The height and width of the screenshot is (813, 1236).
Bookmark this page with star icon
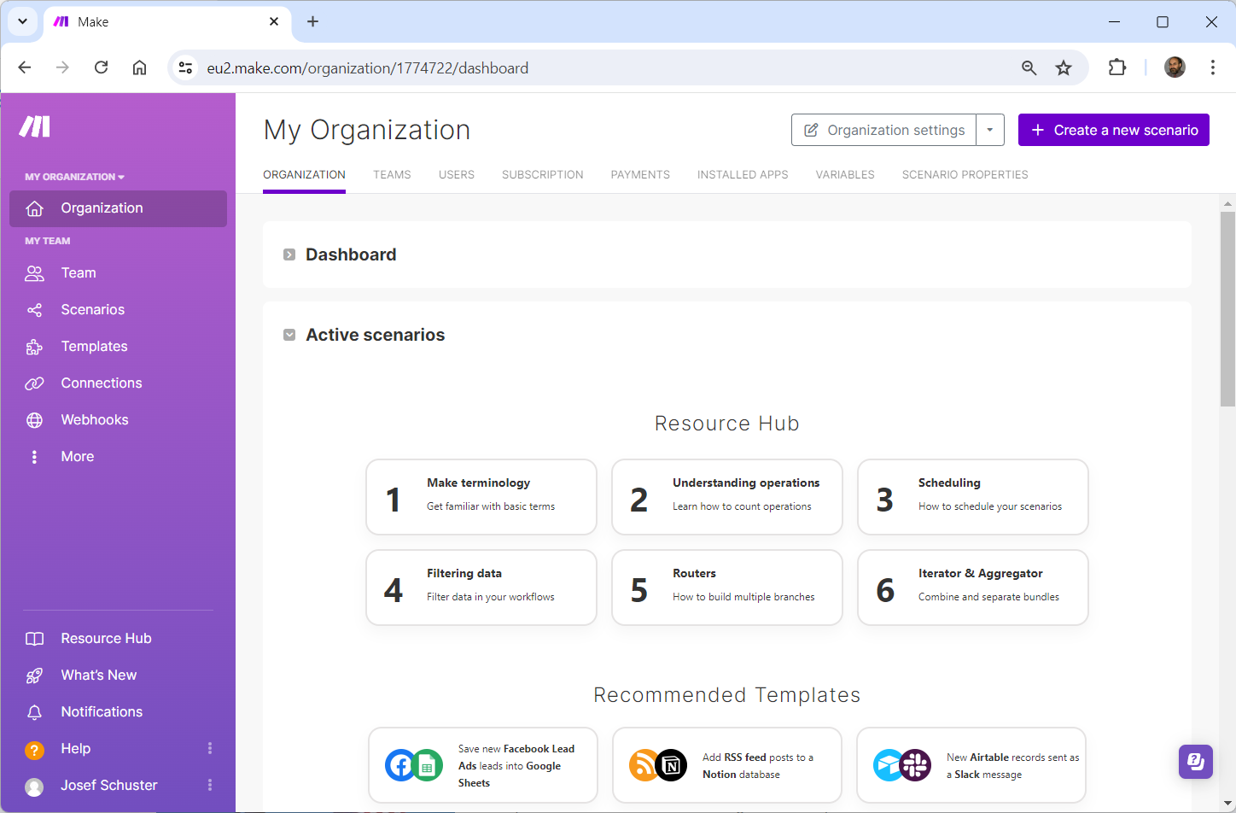click(x=1063, y=68)
